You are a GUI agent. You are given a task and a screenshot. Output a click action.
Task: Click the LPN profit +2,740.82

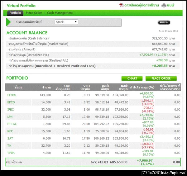(x=146, y=115)
